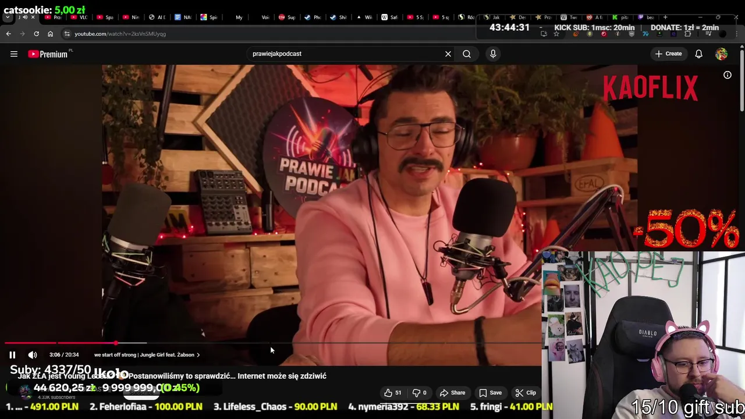Switch to the Spir browser tab
Image resolution: width=745 pixels, height=419 pixels.
(208, 17)
